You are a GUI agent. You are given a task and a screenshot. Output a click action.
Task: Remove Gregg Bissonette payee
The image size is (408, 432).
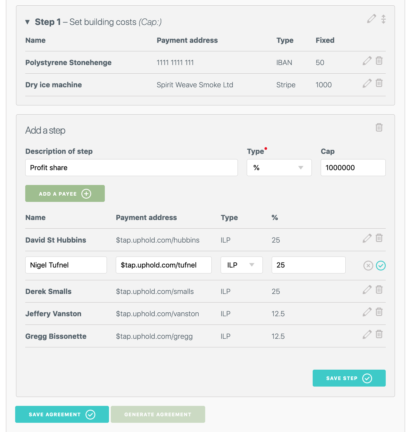[x=379, y=334]
